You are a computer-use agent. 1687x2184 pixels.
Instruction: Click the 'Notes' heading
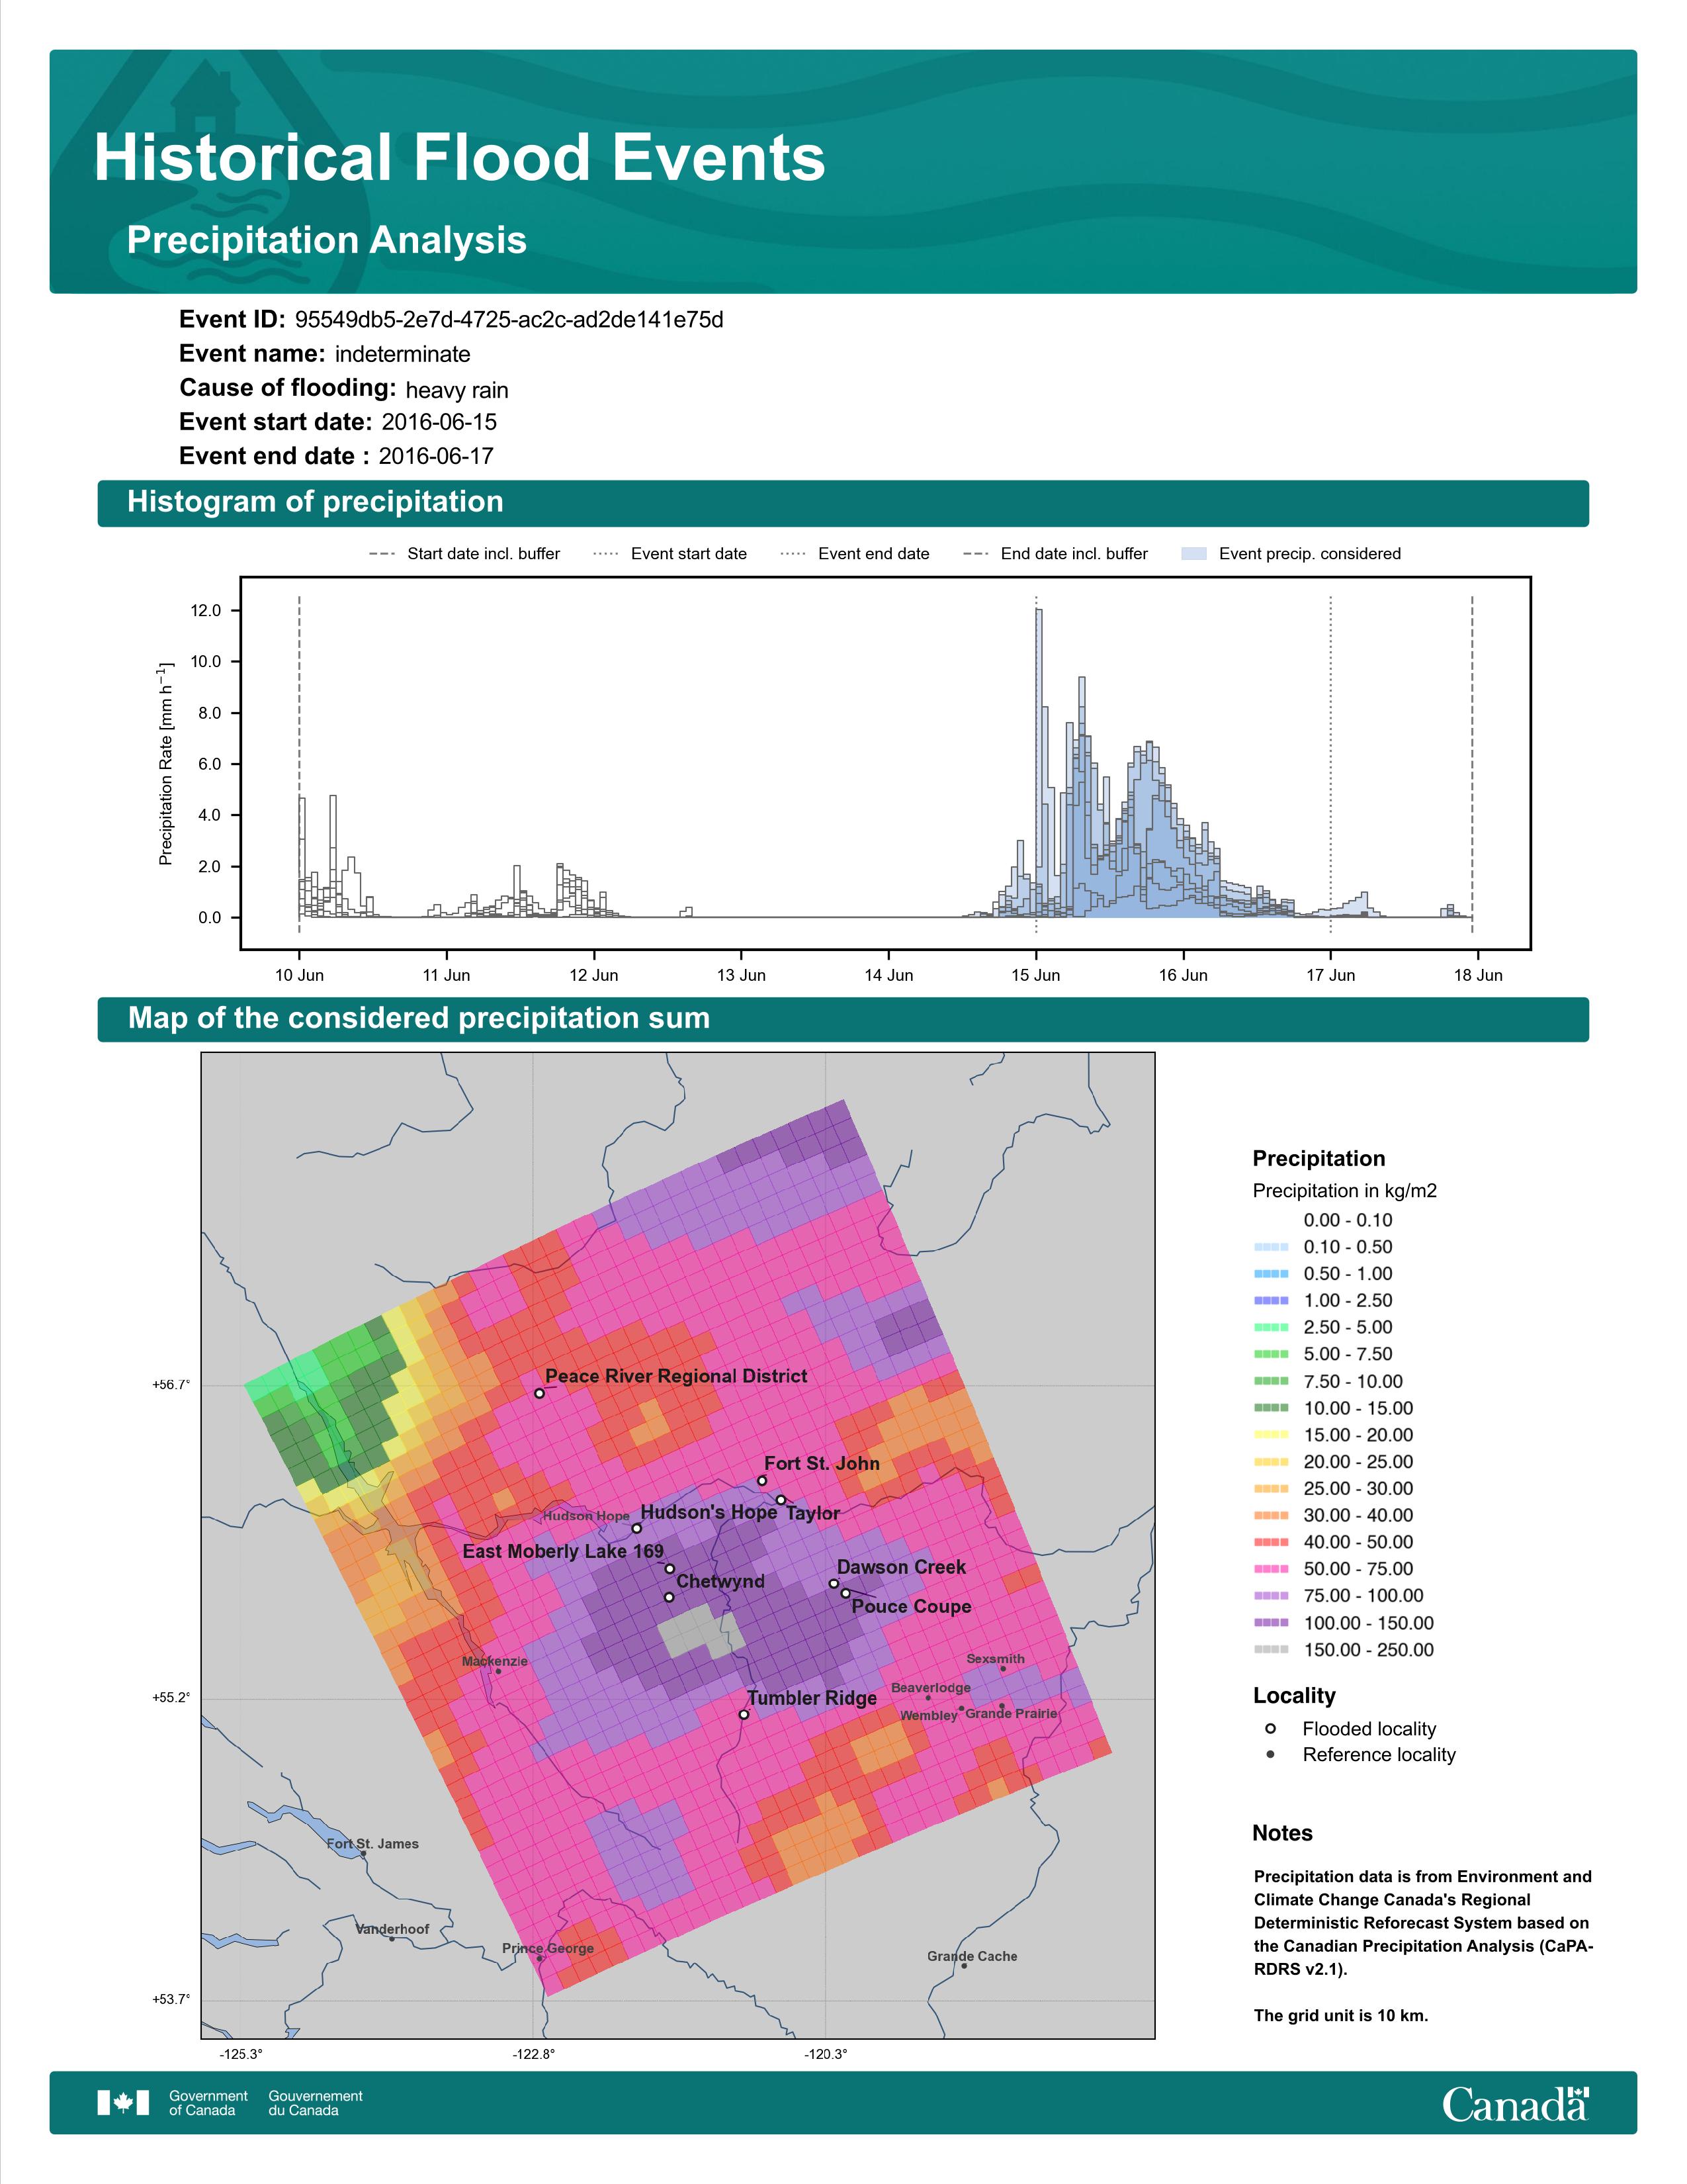tap(1282, 1833)
